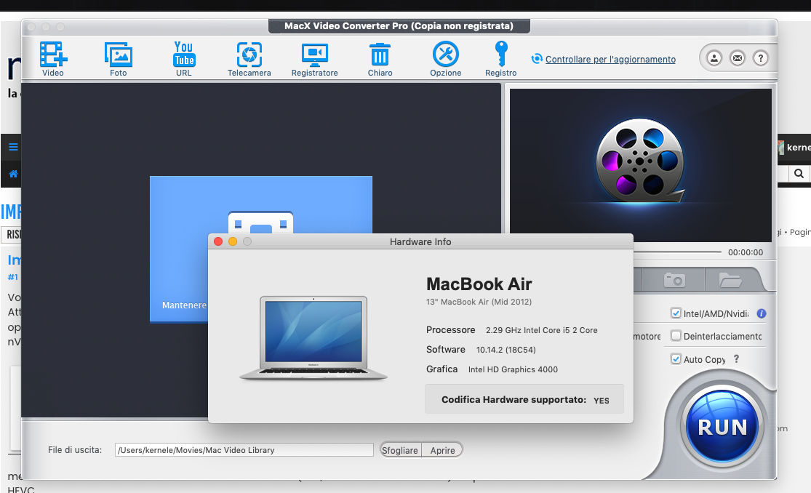Click the preview playback progress slider
Image resolution: width=811 pixels, height=493 pixels.
[x=677, y=252]
